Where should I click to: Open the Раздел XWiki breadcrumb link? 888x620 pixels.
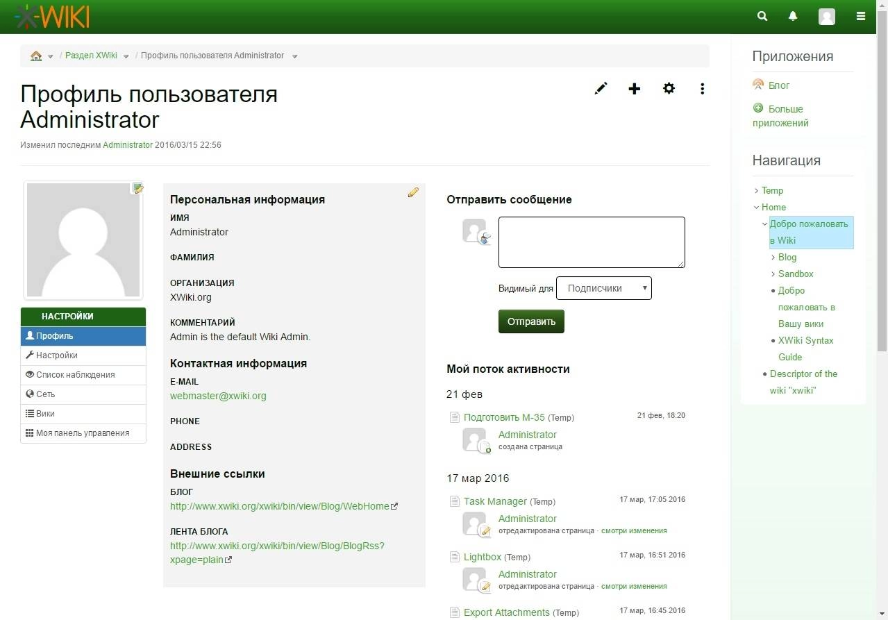pos(91,56)
